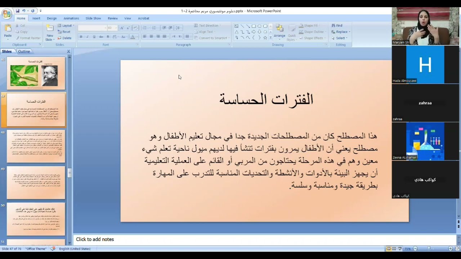This screenshot has height=259, width=461.
Task: Open Font Color dropdown arrow
Action: point(137,37)
